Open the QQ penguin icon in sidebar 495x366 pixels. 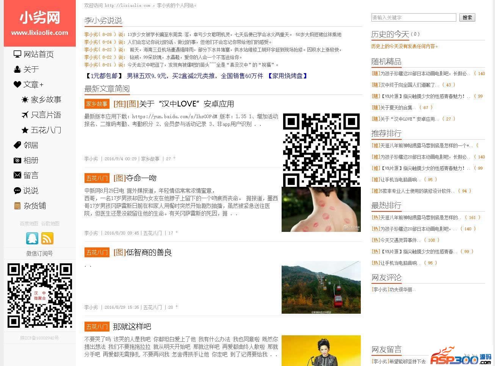click(x=32, y=238)
